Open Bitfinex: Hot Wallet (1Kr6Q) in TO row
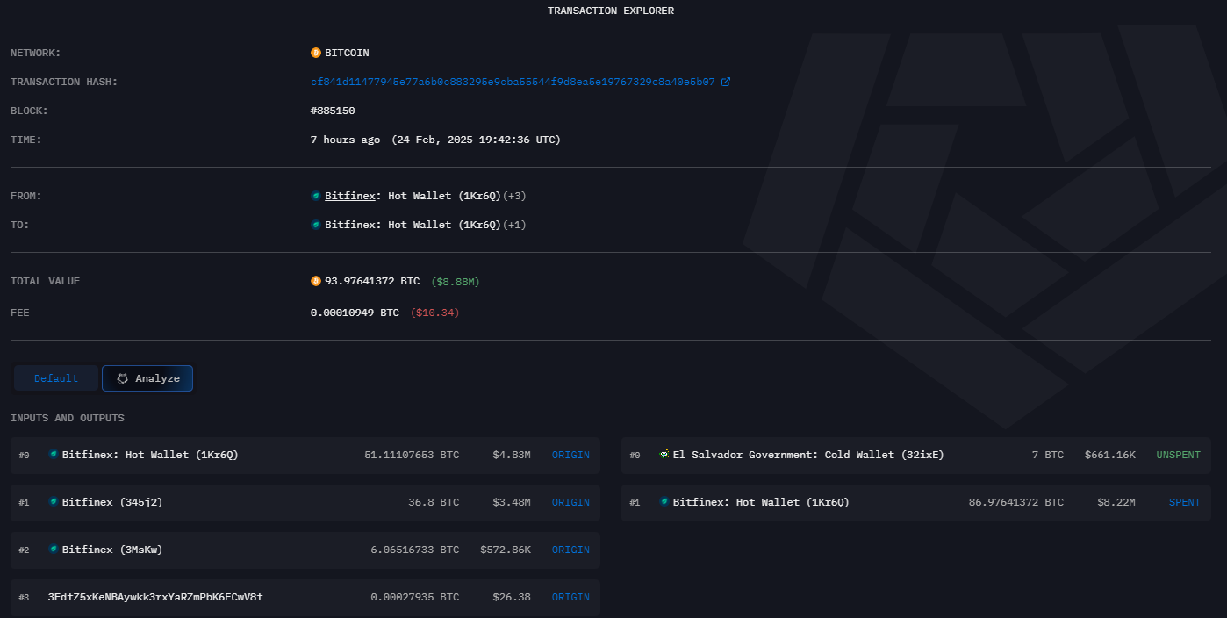The image size is (1227, 618). [x=413, y=225]
